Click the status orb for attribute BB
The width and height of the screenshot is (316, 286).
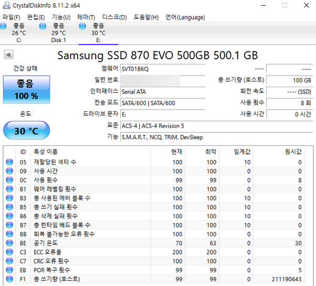[9, 234]
